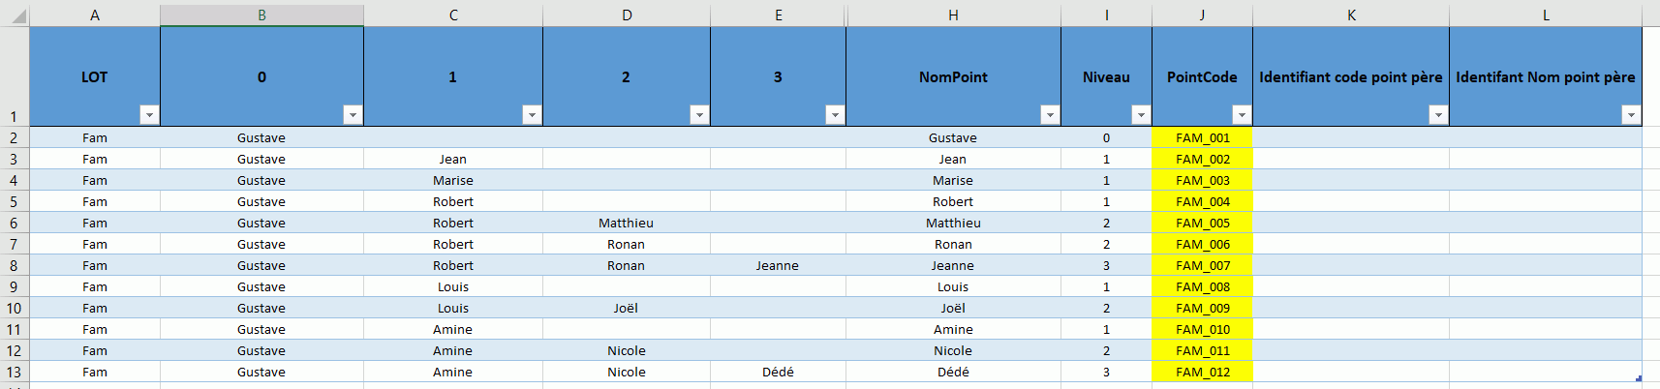
Task: Select column K header letter
Action: (x=1351, y=15)
